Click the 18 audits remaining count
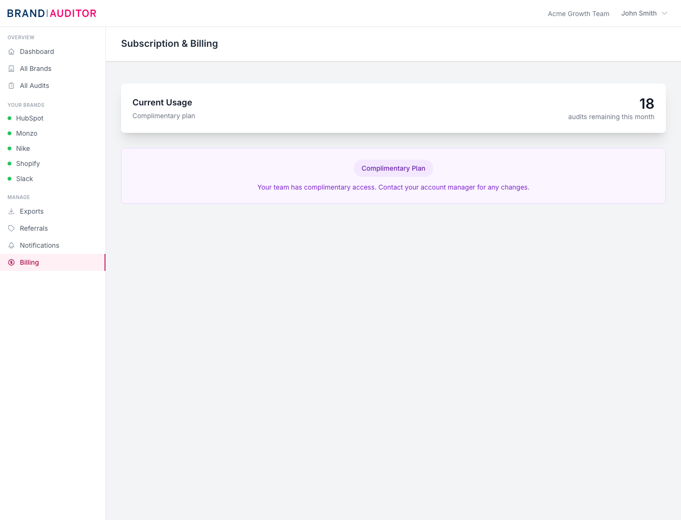681x520 pixels. click(646, 104)
